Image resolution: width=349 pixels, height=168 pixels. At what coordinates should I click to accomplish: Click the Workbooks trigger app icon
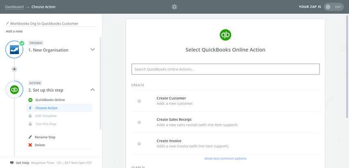[14, 49]
